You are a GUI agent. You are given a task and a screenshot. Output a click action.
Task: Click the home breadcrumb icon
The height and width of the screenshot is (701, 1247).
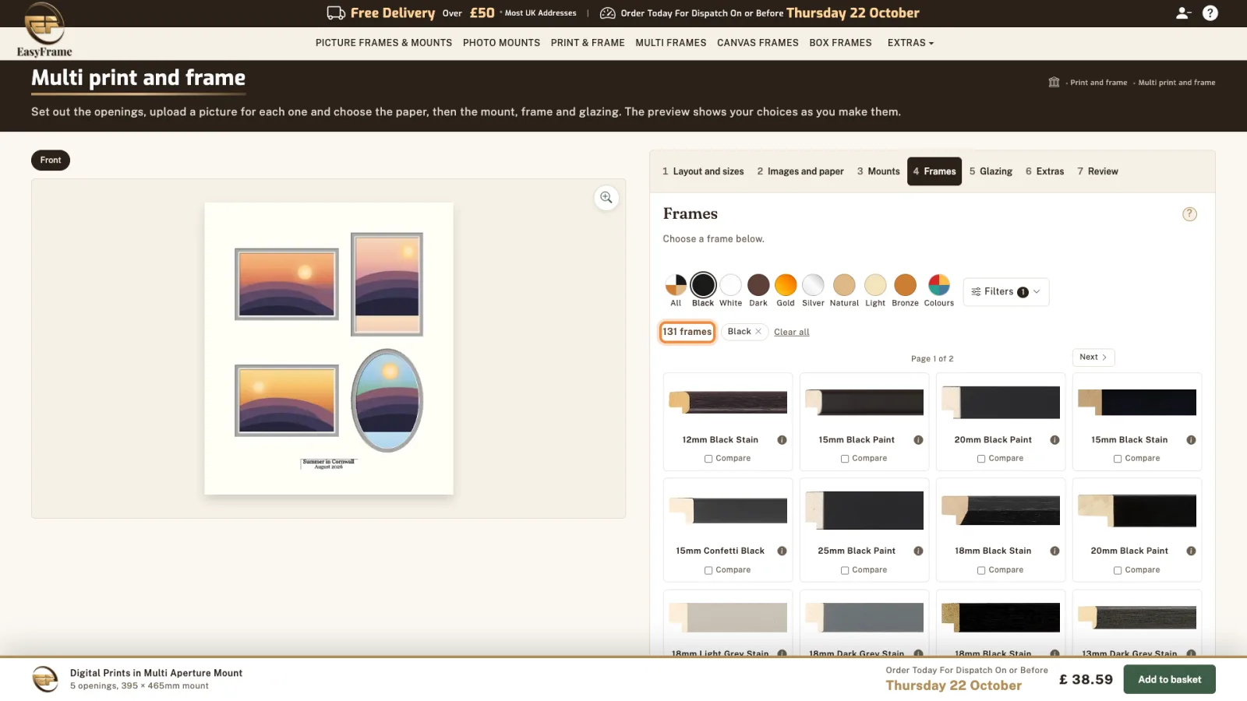click(x=1054, y=83)
